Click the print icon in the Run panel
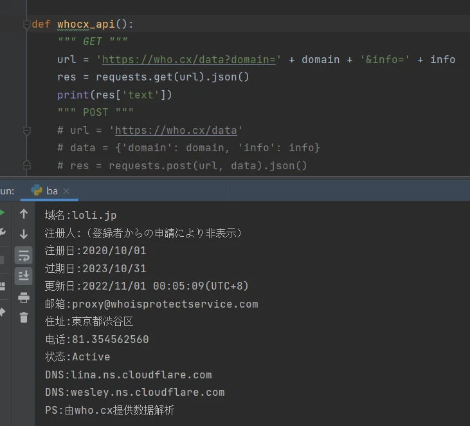Viewport: 470px width, 426px height. pyautogui.click(x=24, y=297)
